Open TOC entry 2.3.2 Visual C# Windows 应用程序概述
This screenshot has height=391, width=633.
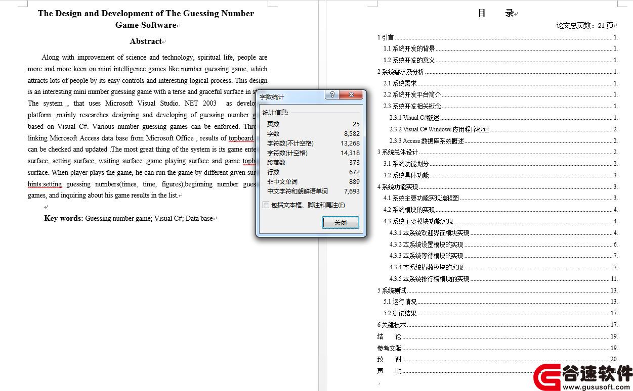point(503,129)
